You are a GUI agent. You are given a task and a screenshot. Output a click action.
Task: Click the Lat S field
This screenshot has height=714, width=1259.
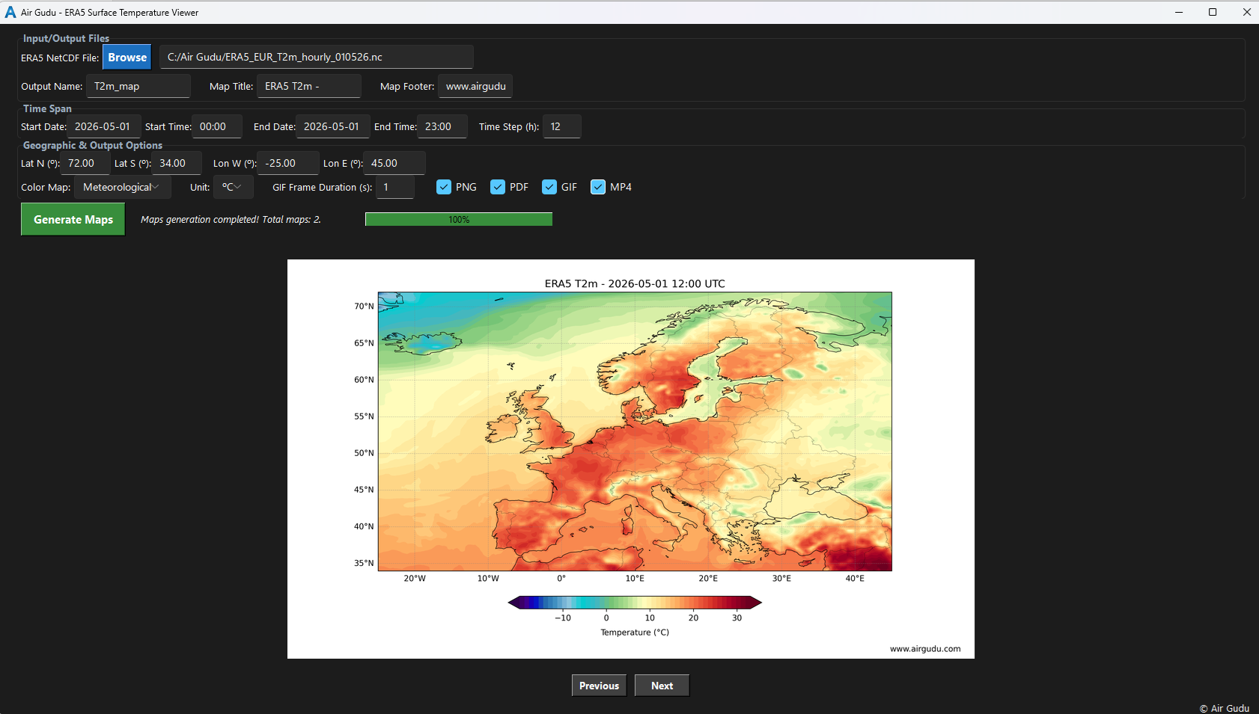point(177,163)
